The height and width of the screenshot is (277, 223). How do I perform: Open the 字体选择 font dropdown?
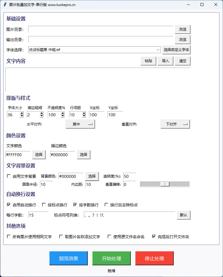[x=158, y=50]
